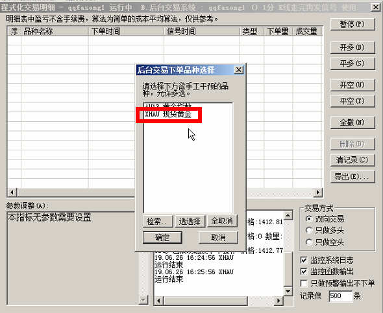This screenshot has height=313, width=383.
Task: Click the 序 column header
Action: [x=14, y=32]
